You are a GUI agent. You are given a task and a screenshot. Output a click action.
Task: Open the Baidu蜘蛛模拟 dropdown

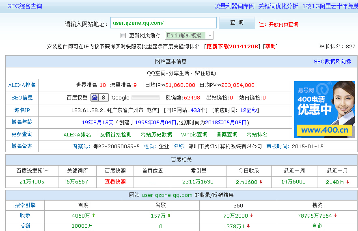point(189,35)
